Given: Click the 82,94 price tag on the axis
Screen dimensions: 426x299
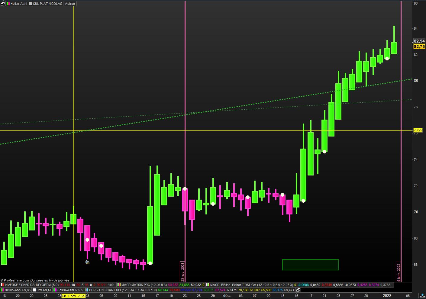Looking at the screenshot, I should (419, 41).
